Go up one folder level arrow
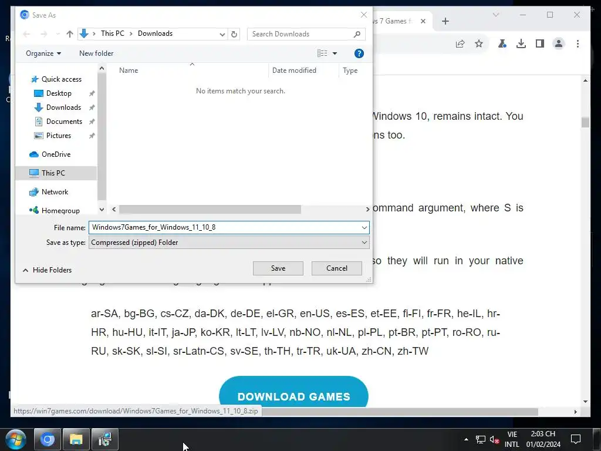Screen dimensions: 601x451 click(x=69, y=34)
